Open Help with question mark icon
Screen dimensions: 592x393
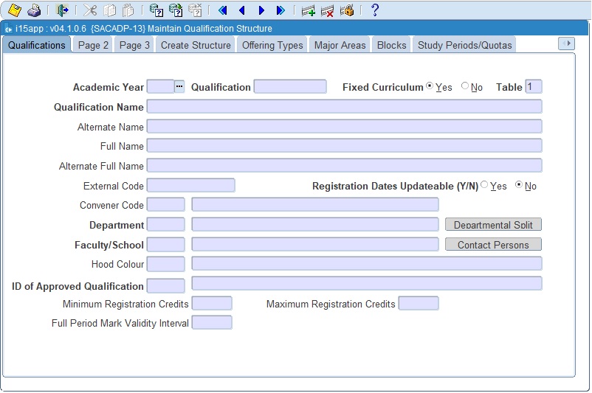click(x=375, y=10)
